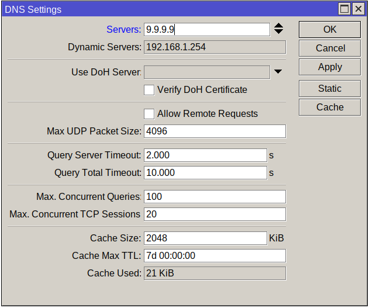Maximize the DNS Settings window

pos(344,9)
